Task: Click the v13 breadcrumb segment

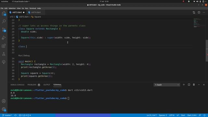Action: click(12, 17)
